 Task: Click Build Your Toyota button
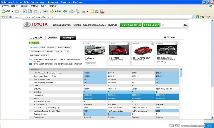[x=131, y=25]
